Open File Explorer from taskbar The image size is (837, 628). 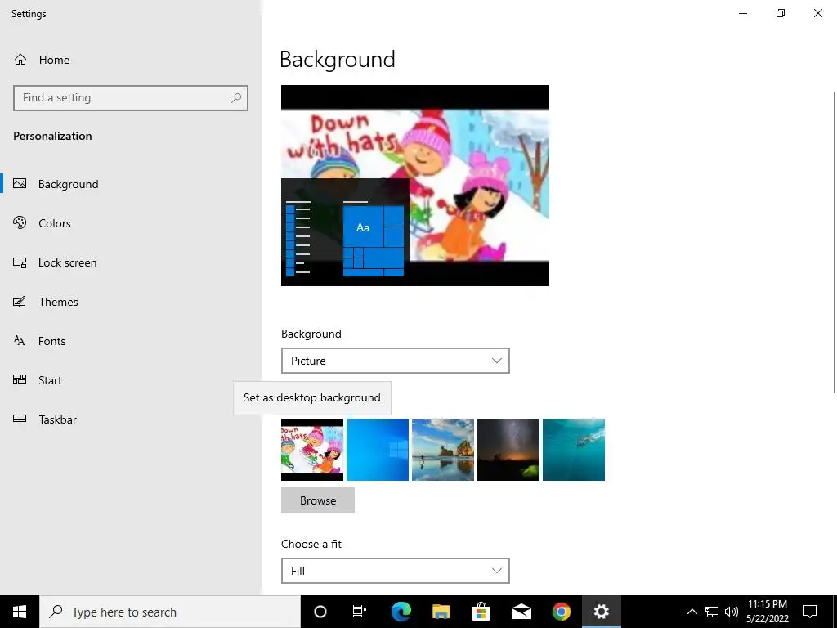[x=441, y=612]
